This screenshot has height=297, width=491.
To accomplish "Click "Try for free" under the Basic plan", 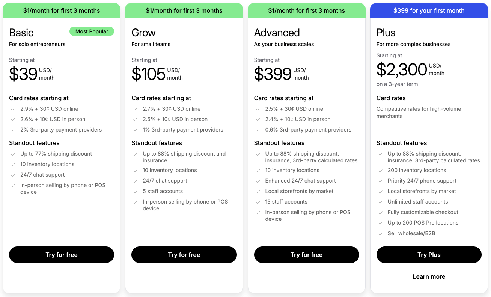I will pos(61,255).
